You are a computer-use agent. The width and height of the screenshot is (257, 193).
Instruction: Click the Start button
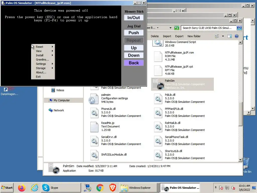[x=7, y=188]
